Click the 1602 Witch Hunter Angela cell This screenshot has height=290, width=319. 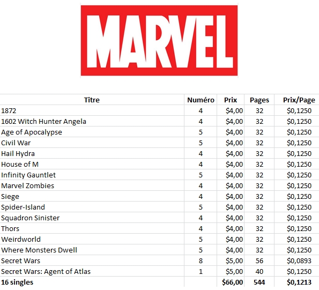[92, 121]
